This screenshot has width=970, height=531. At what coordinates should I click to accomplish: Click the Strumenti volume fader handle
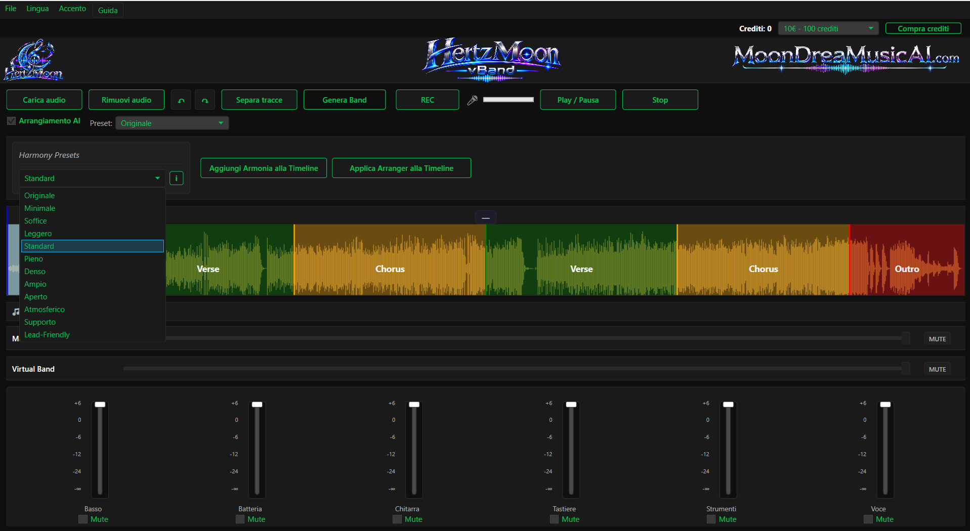(728, 405)
